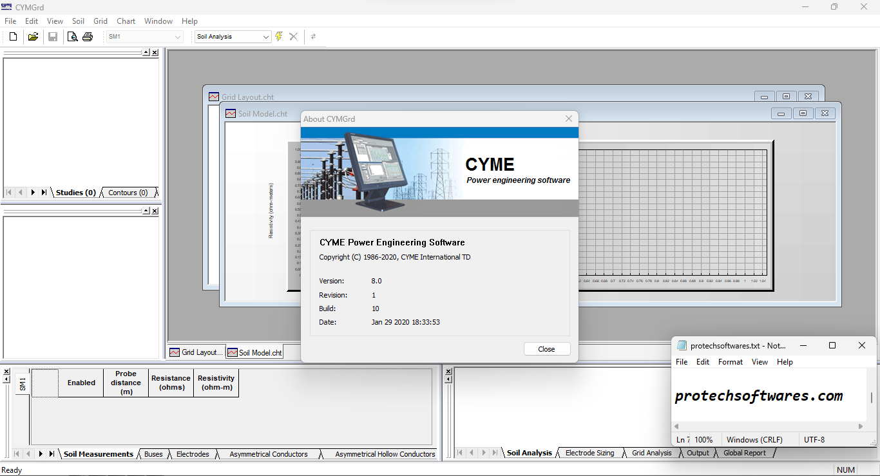Switch to the Grid Analysis tab
This screenshot has width=880, height=476.
tap(651, 453)
